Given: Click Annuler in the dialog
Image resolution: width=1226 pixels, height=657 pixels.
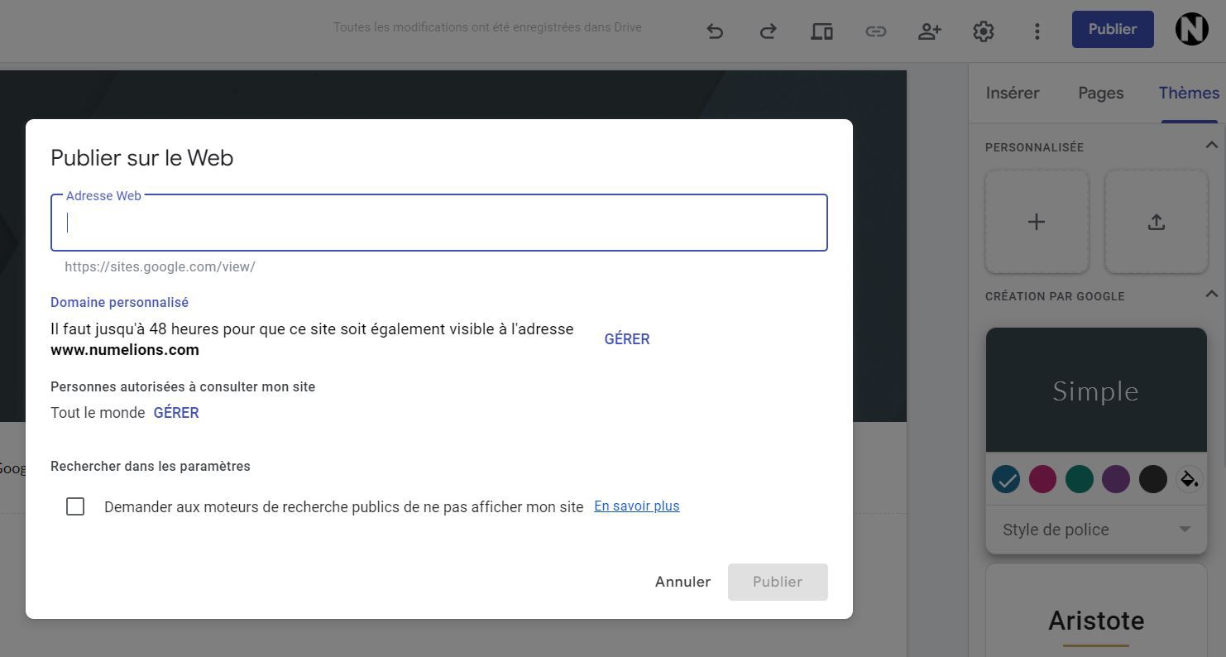Looking at the screenshot, I should [x=682, y=582].
